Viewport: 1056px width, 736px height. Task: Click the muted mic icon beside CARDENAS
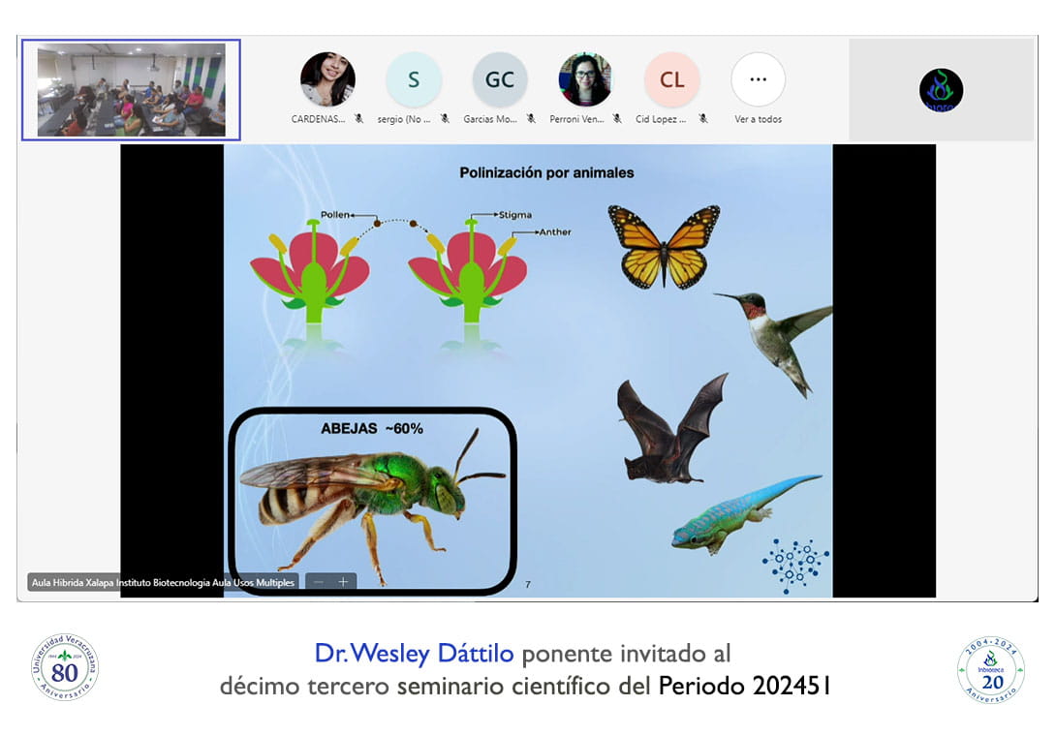[x=358, y=119]
